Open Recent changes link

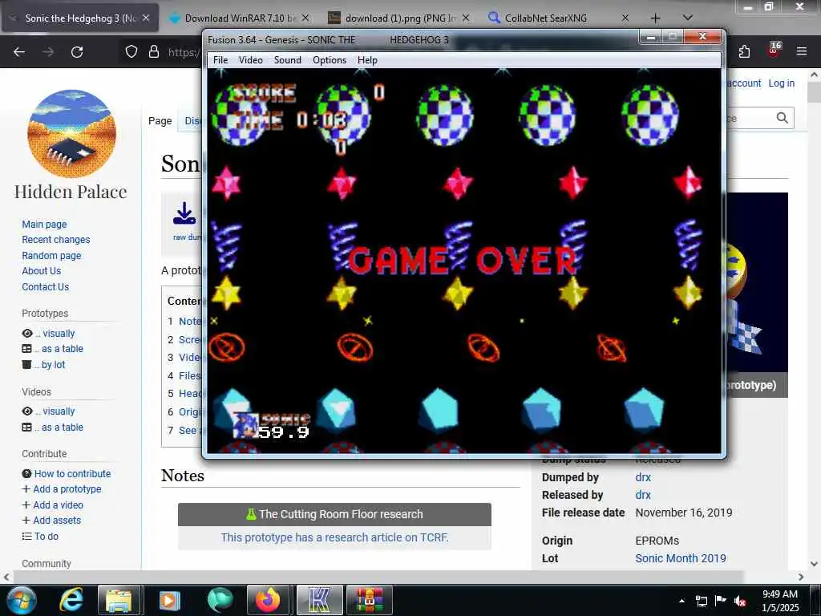[56, 240]
